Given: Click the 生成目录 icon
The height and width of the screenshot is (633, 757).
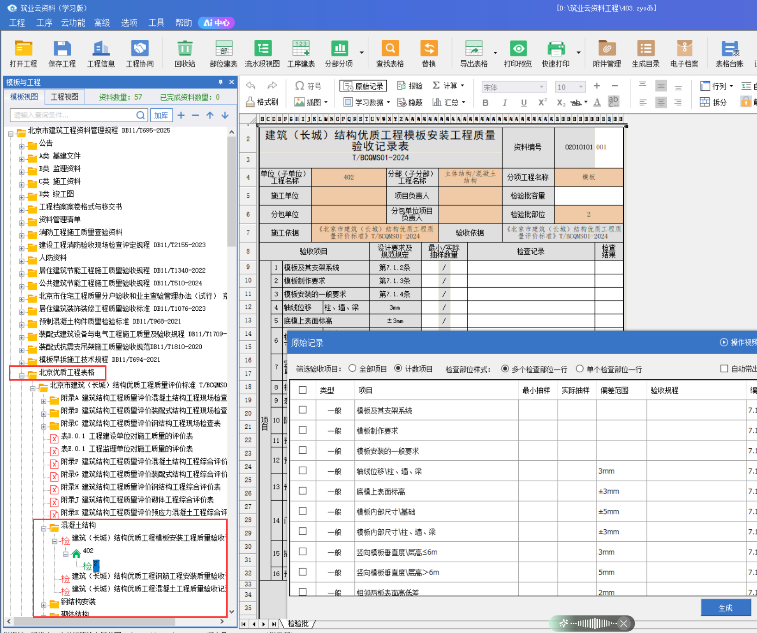Looking at the screenshot, I should 645,49.
